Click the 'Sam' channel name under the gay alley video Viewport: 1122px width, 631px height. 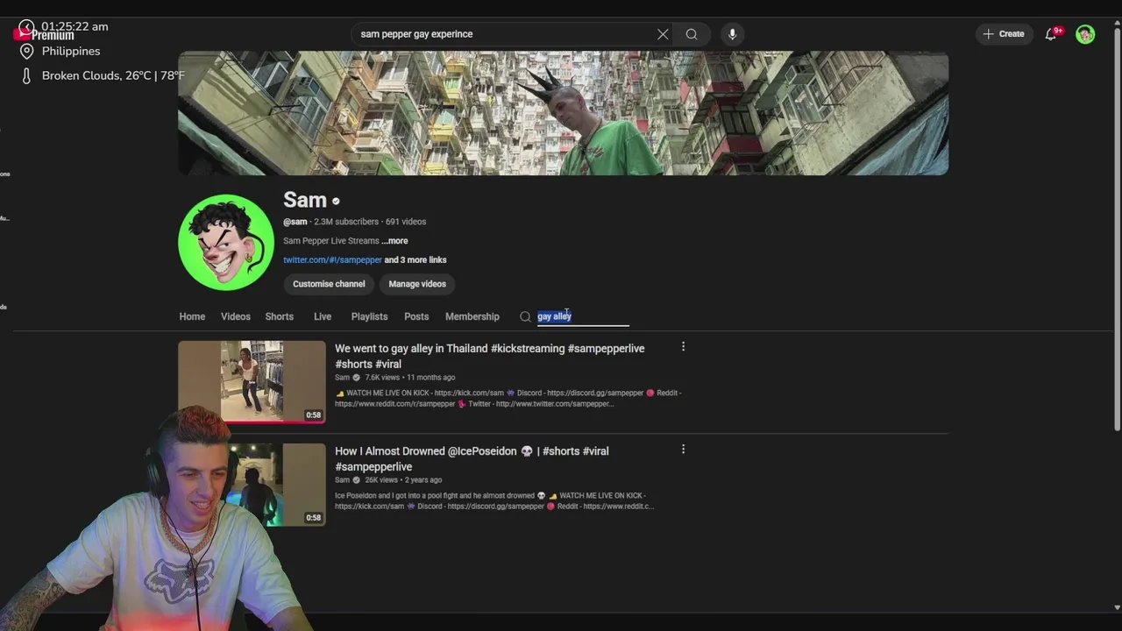point(342,378)
